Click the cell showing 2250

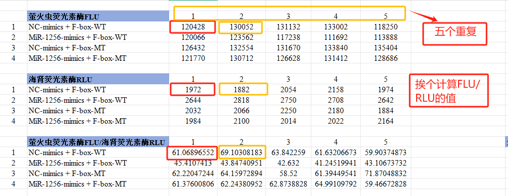pos(288,111)
